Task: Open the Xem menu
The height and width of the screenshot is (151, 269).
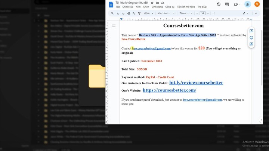Action: tap(138, 7)
